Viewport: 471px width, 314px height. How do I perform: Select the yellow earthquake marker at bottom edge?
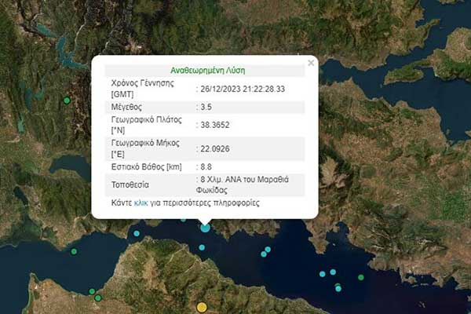[x=202, y=307]
